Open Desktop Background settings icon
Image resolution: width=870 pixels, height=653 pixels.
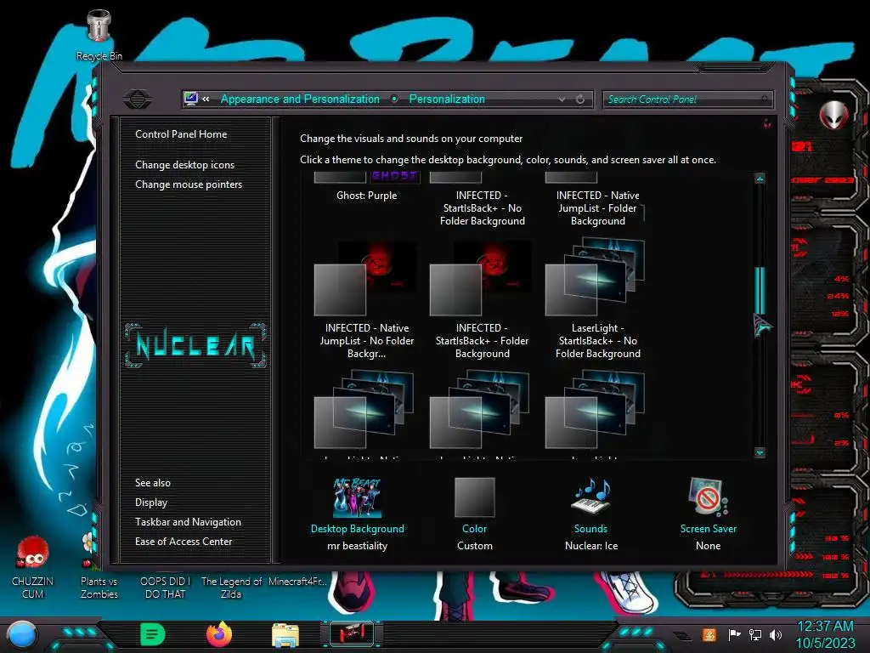358,497
